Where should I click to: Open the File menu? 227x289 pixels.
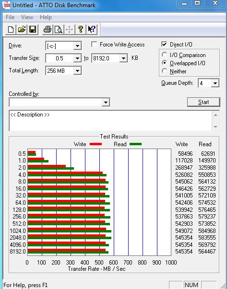tap(10, 17)
